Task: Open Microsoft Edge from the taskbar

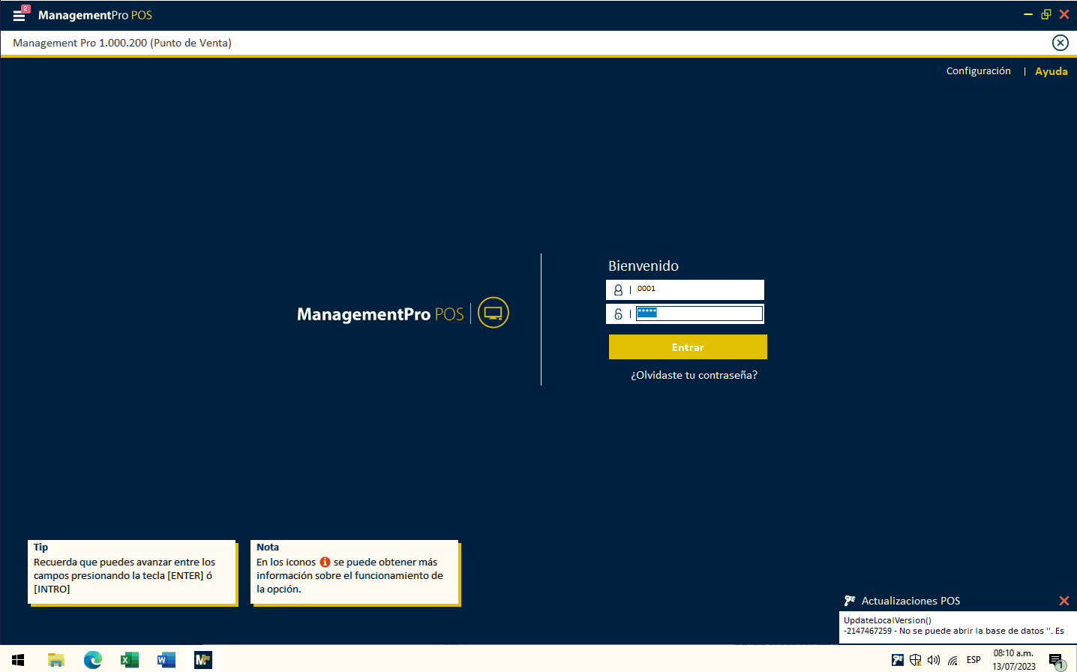Action: tap(93, 659)
